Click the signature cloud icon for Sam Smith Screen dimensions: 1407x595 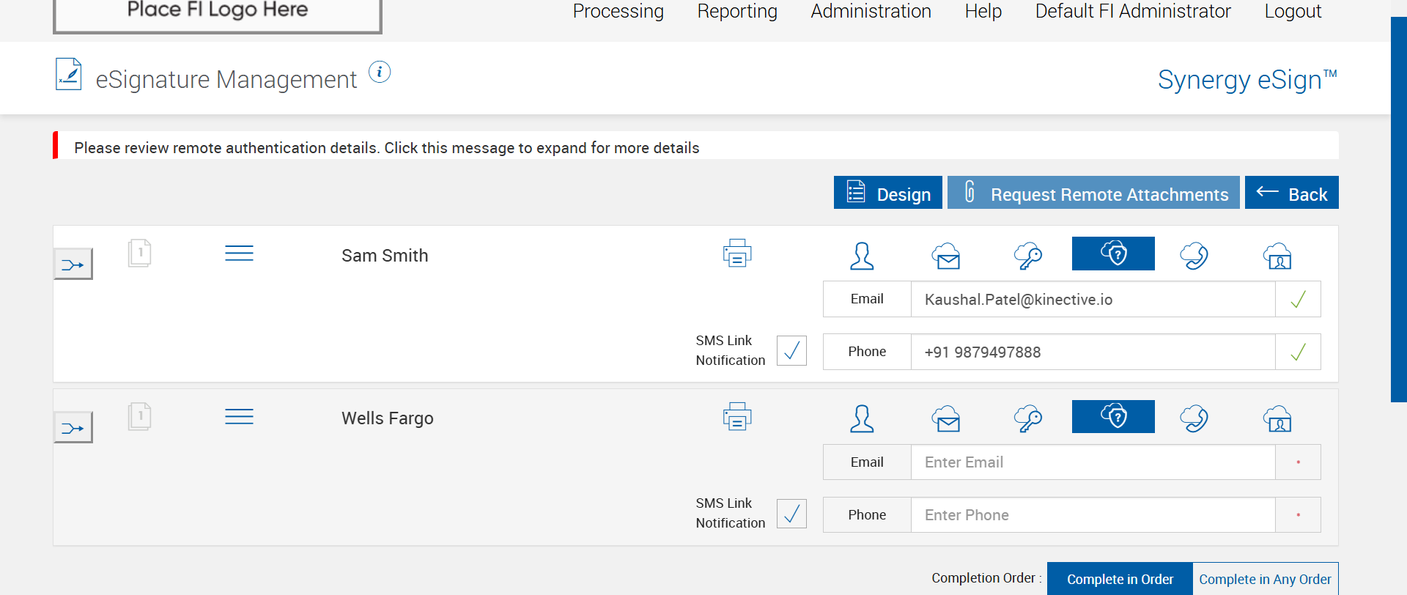(x=1194, y=256)
